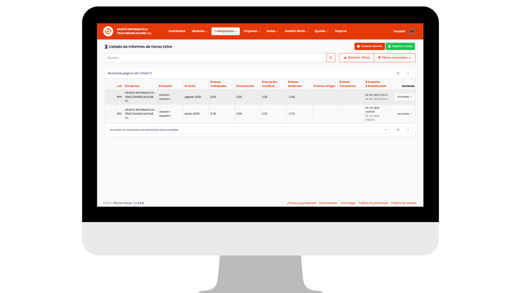This screenshot has height=293, width=521.
Task: Open the Política de privacidad link
Action: tap(373, 203)
